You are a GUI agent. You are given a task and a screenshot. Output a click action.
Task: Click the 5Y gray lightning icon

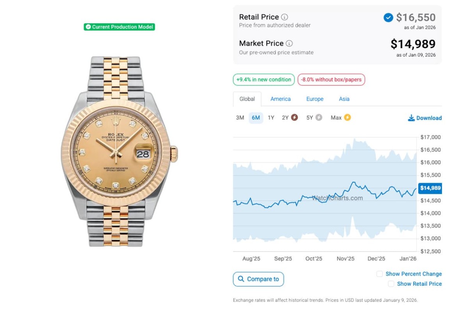pos(319,118)
